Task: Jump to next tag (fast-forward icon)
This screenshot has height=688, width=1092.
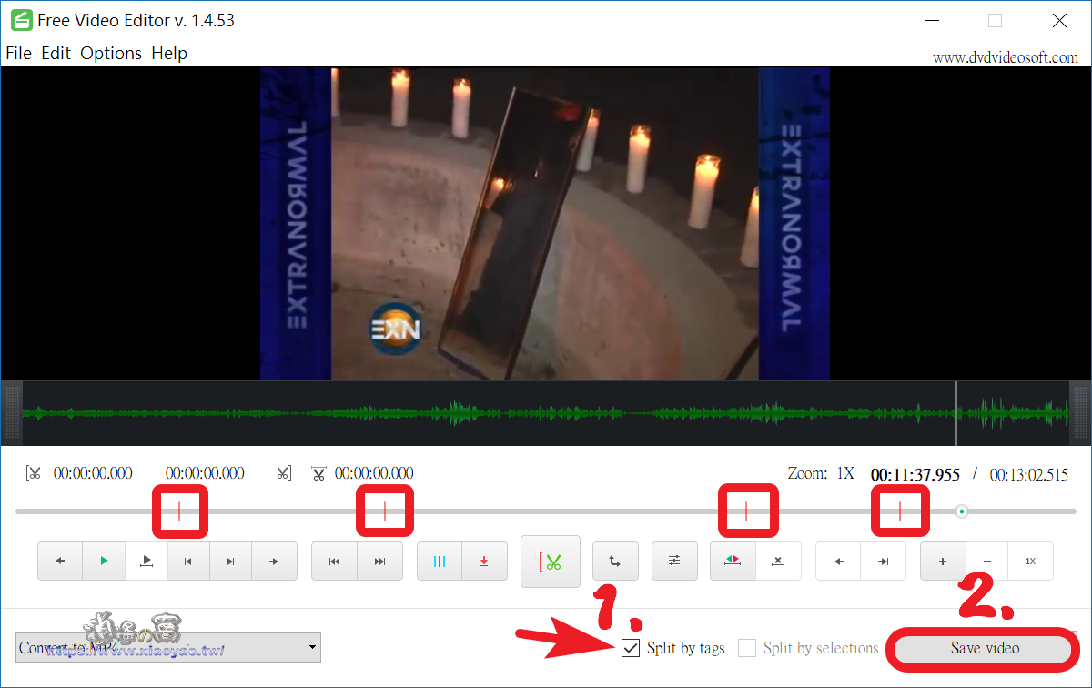Action: point(379,562)
